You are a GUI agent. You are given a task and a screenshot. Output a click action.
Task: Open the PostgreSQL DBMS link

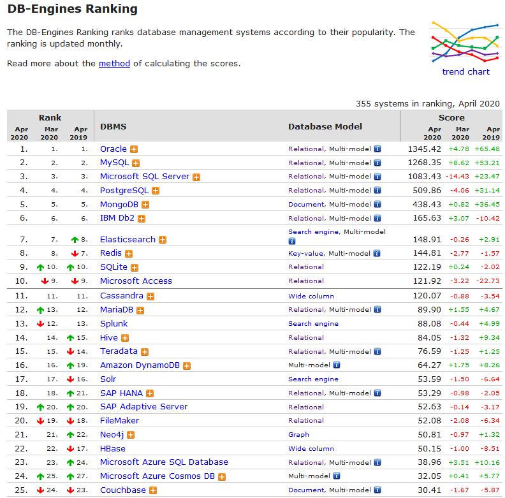124,191
